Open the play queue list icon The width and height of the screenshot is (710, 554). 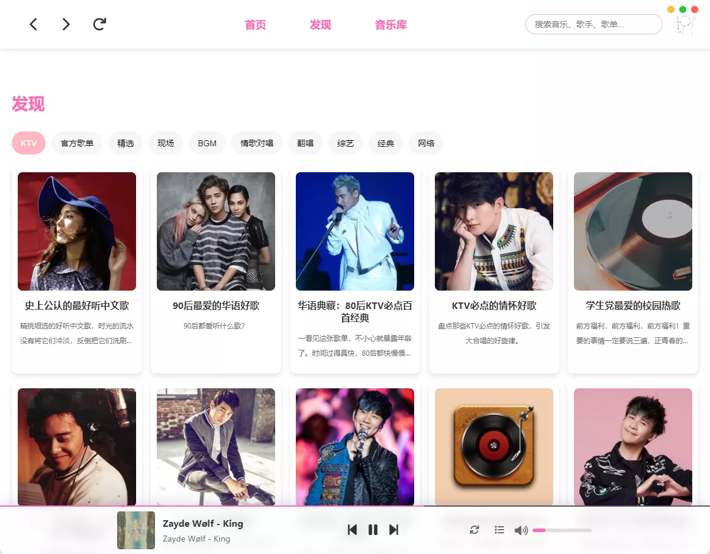(499, 530)
